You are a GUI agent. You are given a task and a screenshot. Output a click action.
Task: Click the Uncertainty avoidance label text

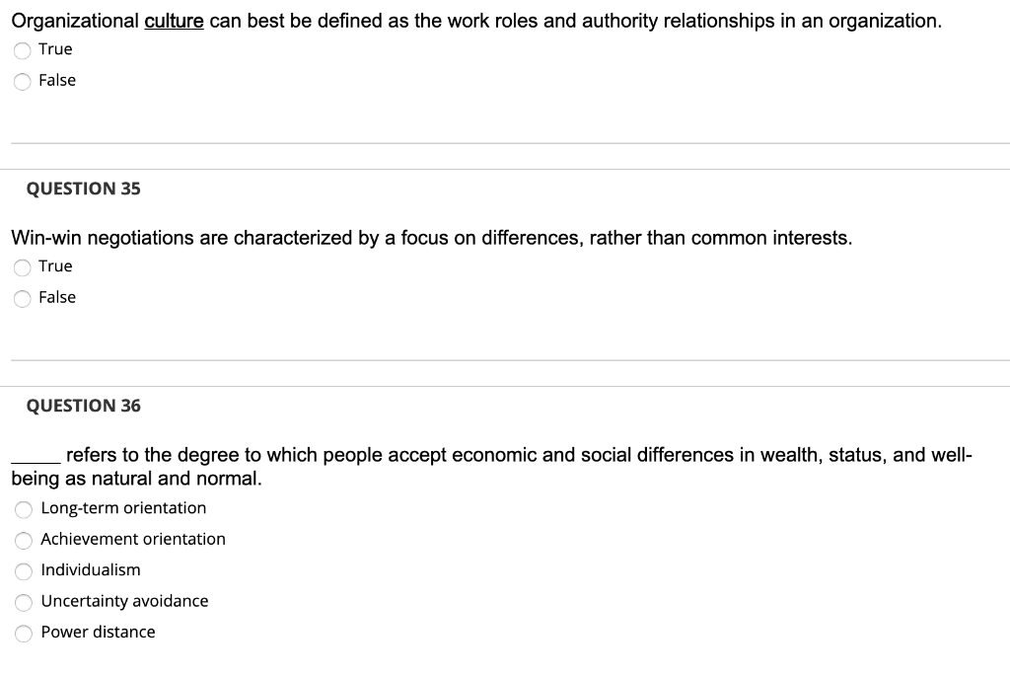point(124,601)
